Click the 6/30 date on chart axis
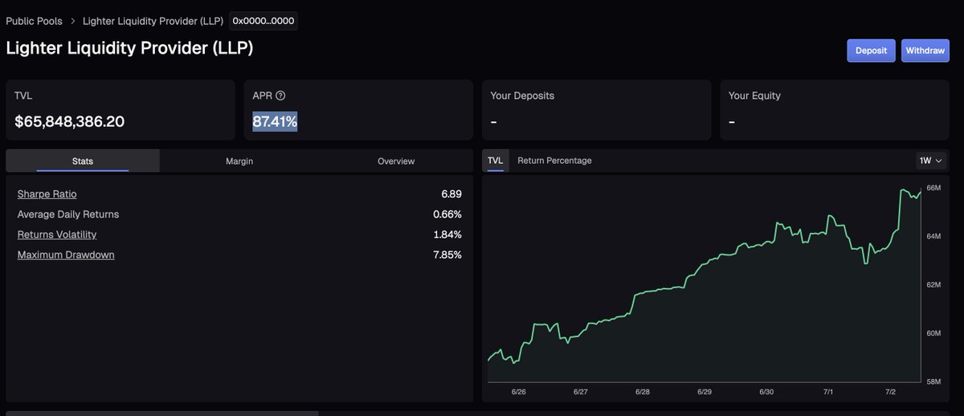Image resolution: width=964 pixels, height=416 pixels. (x=766, y=392)
